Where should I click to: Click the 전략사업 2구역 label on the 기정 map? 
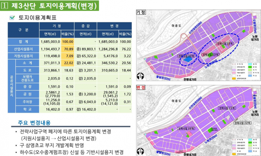click(225, 43)
